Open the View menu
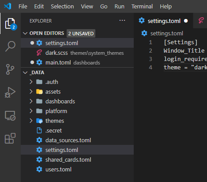This screenshot has width=207, height=182. tap(87, 7)
